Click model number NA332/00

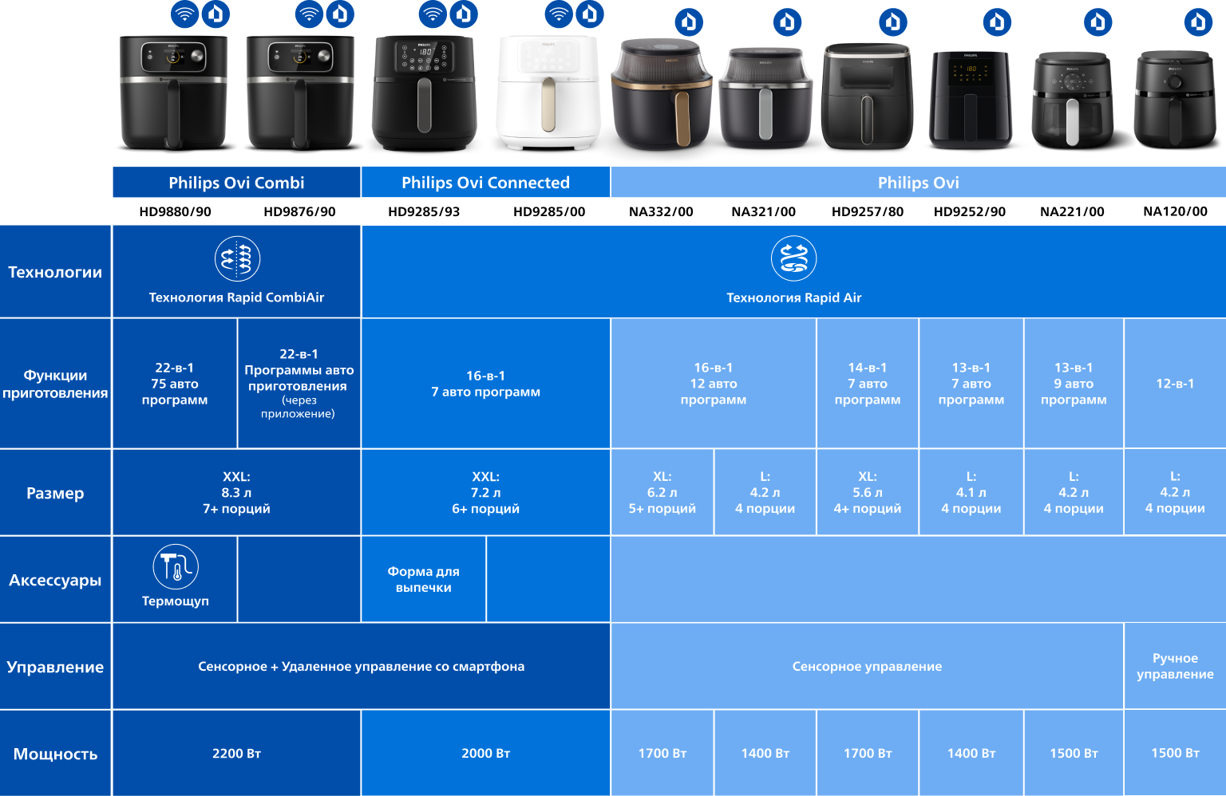[x=661, y=211]
